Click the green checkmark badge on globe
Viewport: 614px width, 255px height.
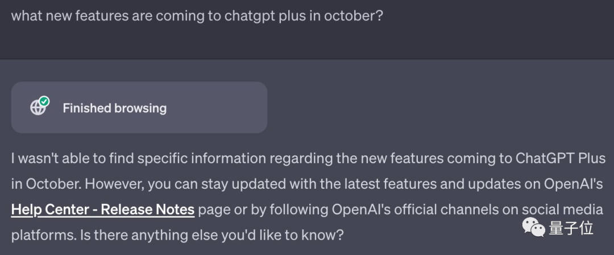pyautogui.click(x=44, y=101)
